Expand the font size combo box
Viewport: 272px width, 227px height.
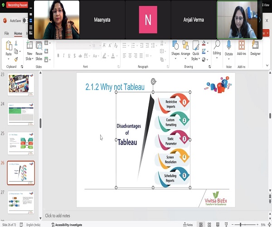pyautogui.click(x=100, y=45)
